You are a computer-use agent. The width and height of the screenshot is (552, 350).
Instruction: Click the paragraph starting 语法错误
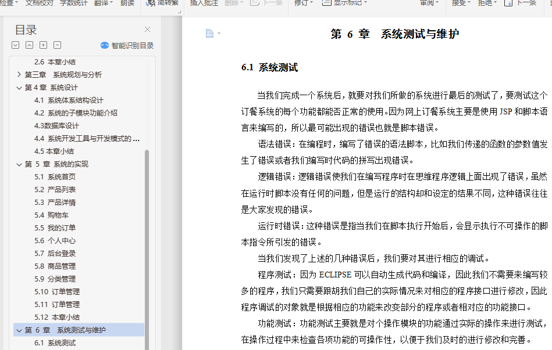(394, 152)
